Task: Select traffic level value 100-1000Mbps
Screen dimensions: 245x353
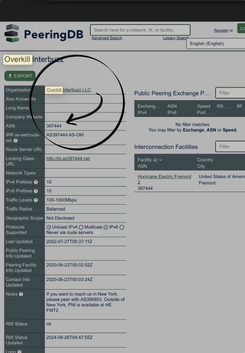Action: (x=61, y=200)
